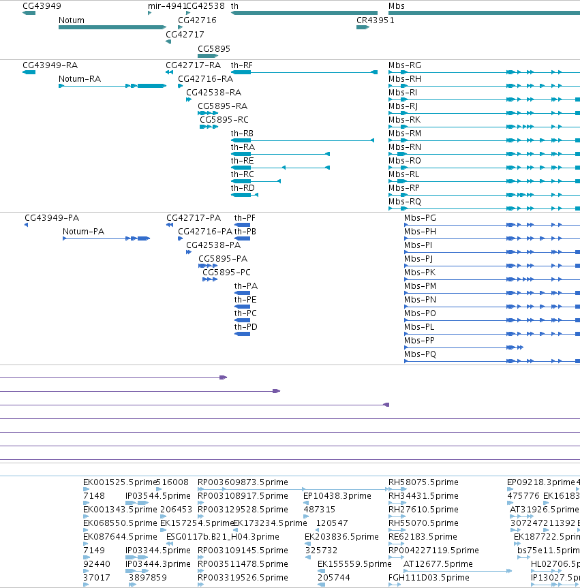Click the Mbs-PL protein label
The image size is (580, 588).
(419, 327)
